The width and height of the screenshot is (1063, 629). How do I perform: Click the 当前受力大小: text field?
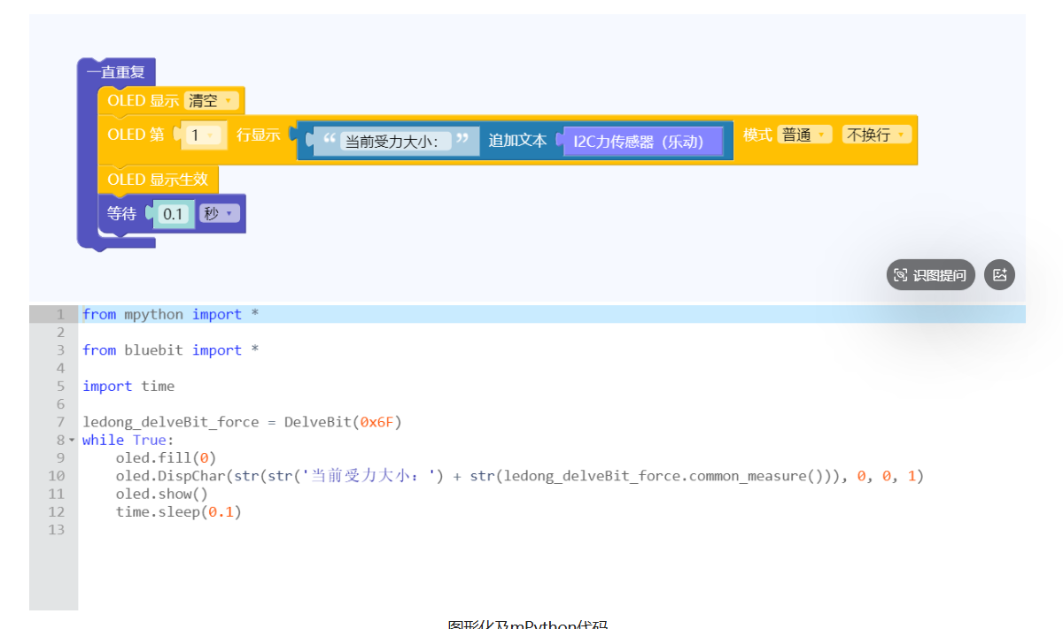[395, 141]
